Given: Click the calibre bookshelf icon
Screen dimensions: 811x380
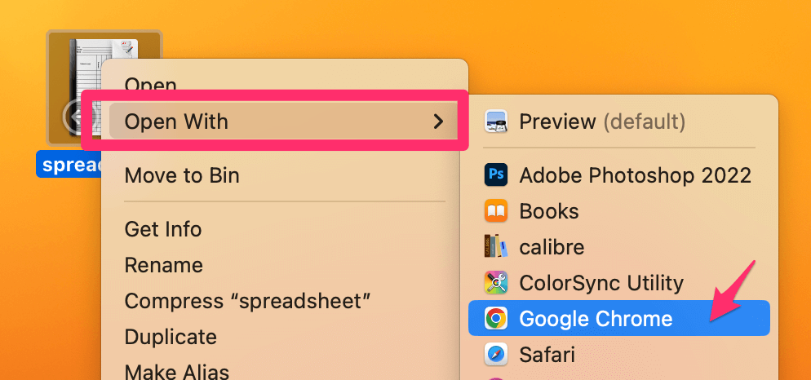Looking at the screenshot, I should [x=496, y=247].
